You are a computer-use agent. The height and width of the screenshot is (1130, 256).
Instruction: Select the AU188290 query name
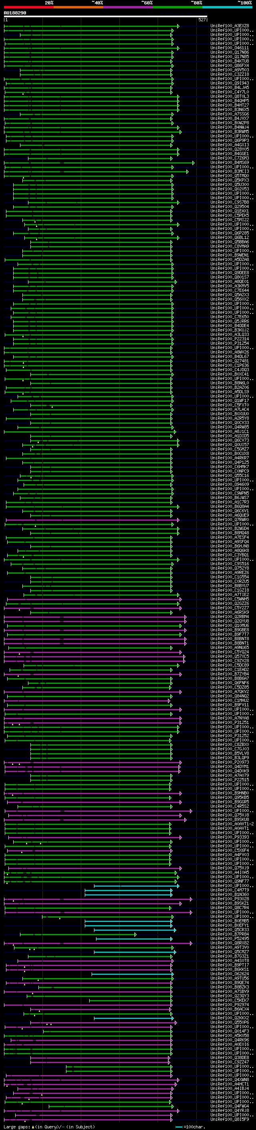click(15, 13)
